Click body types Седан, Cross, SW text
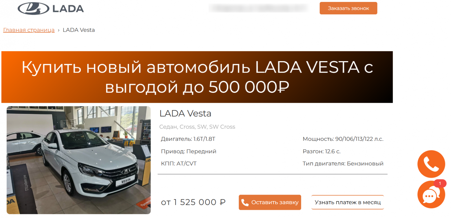 coord(197,127)
